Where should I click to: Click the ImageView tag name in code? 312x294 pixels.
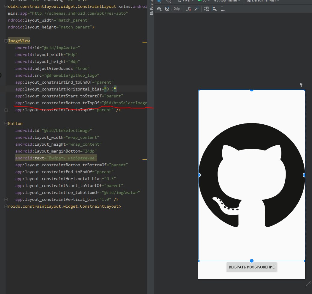(x=19, y=41)
